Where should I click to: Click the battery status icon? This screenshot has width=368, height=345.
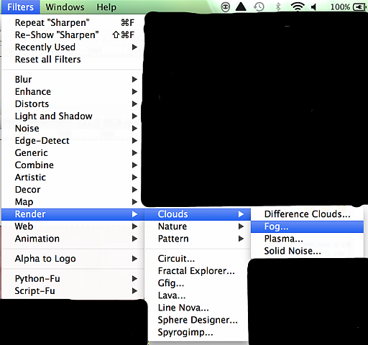[360, 7]
